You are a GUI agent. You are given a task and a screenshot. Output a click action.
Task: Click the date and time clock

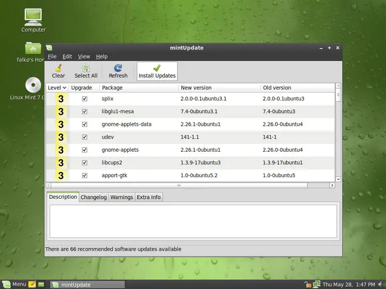tap(349, 284)
